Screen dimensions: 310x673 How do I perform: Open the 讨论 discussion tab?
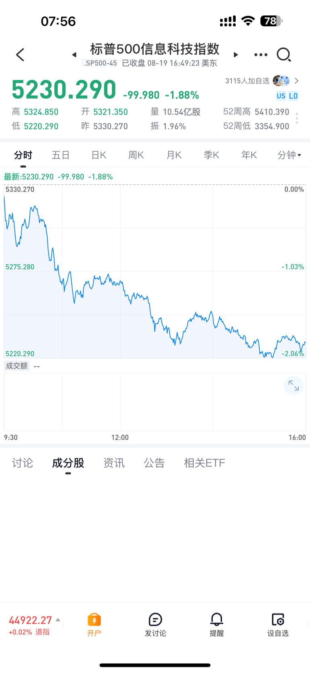coord(23,463)
